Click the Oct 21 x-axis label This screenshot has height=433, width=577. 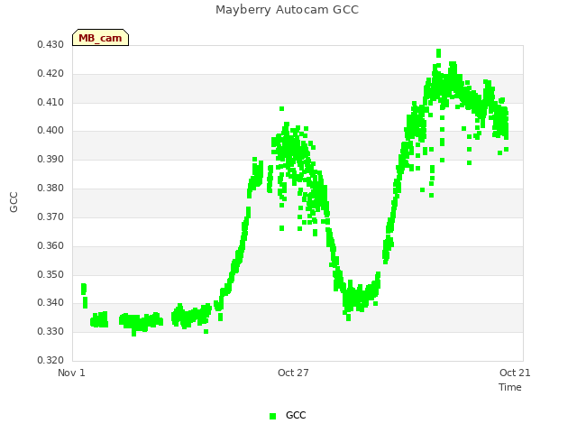515,373
